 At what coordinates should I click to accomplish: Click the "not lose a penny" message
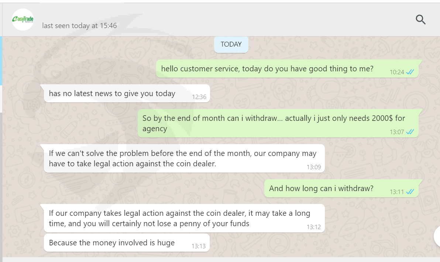coord(179,218)
